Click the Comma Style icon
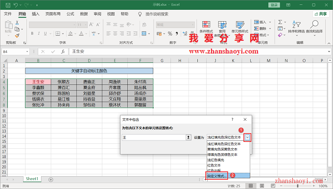 pos(177,33)
